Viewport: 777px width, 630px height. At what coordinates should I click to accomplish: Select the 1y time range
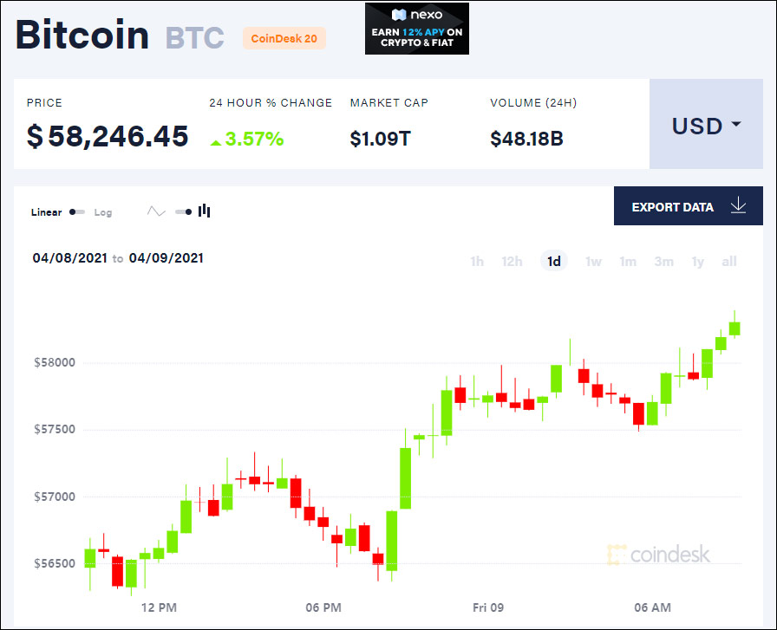coord(697,261)
